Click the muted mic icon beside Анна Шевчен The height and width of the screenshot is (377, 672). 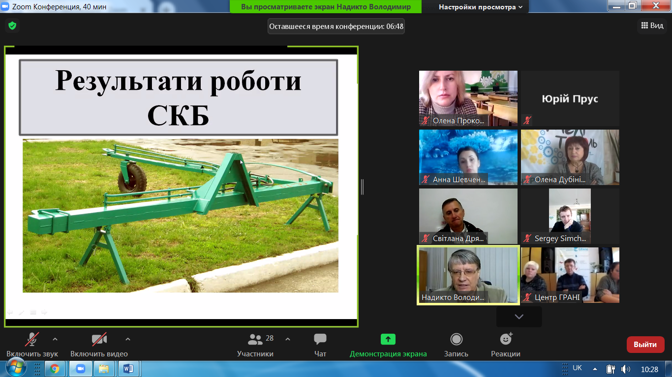click(426, 179)
